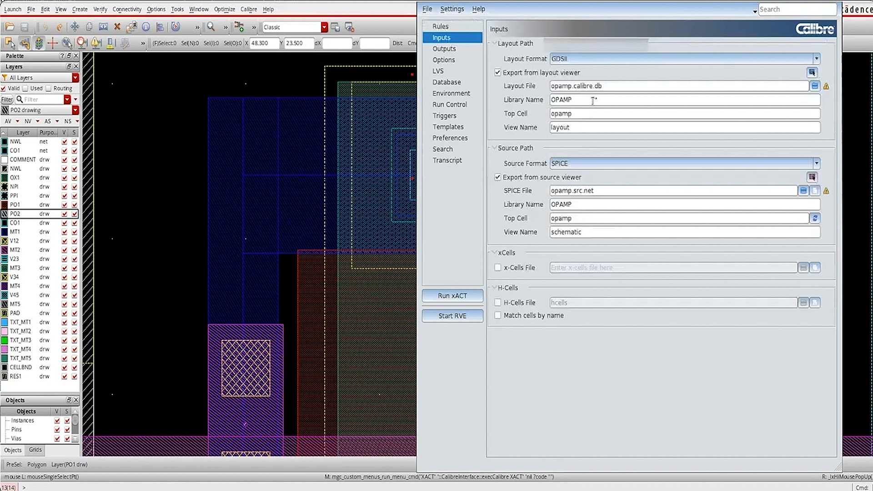Viewport: 873px width, 491px height.
Task: Open the Verify menu
Action: pos(100,9)
